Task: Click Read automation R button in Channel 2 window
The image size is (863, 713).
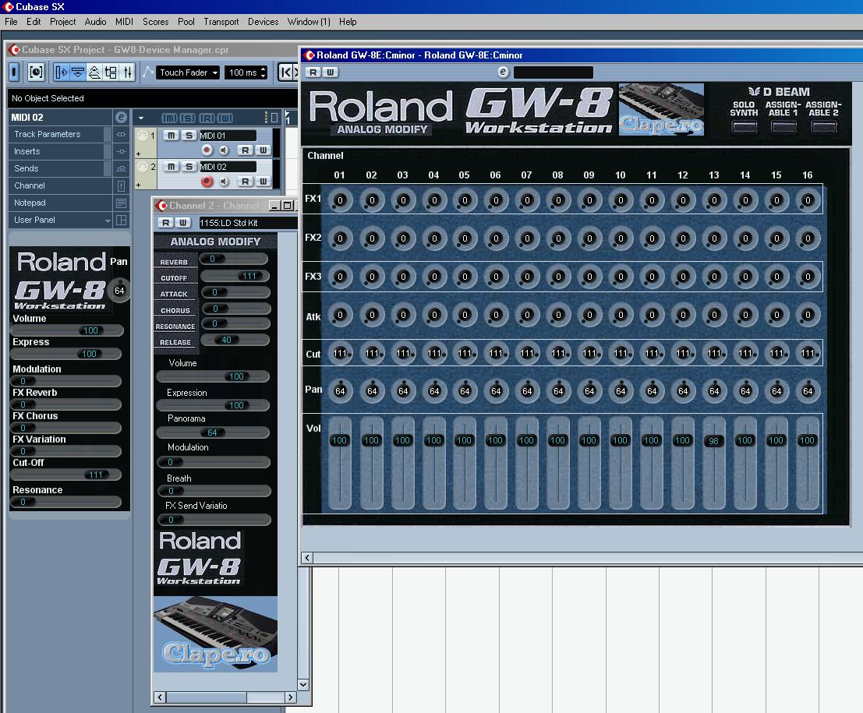Action: click(165, 223)
